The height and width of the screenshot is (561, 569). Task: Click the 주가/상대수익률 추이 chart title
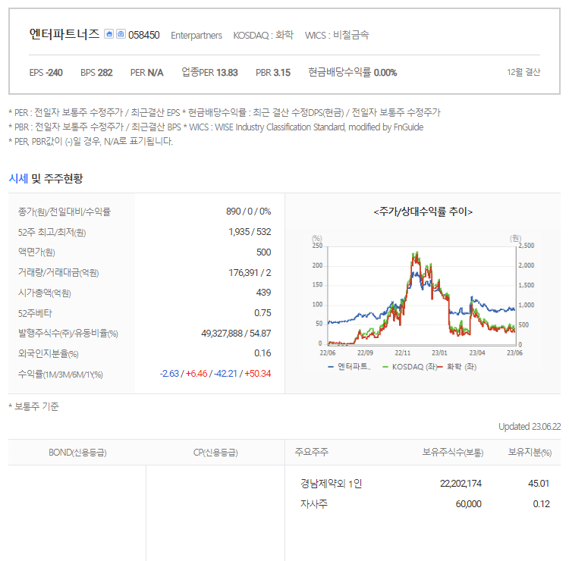423,212
